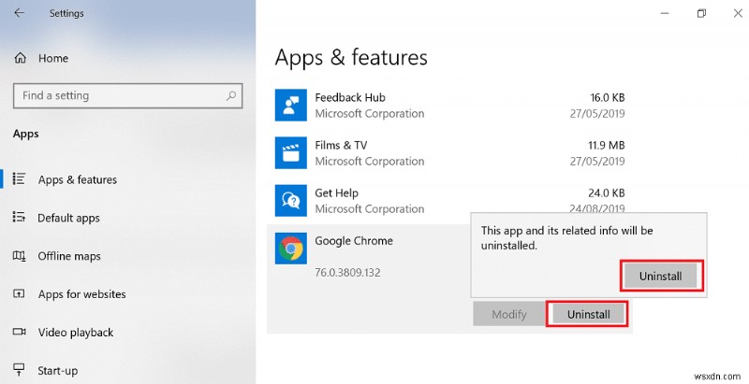Select the Offline maps sidebar icon

[x=19, y=256]
